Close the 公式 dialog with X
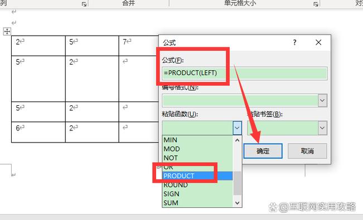Image resolution: width=363 pixels, height=220 pixels. coord(318,42)
